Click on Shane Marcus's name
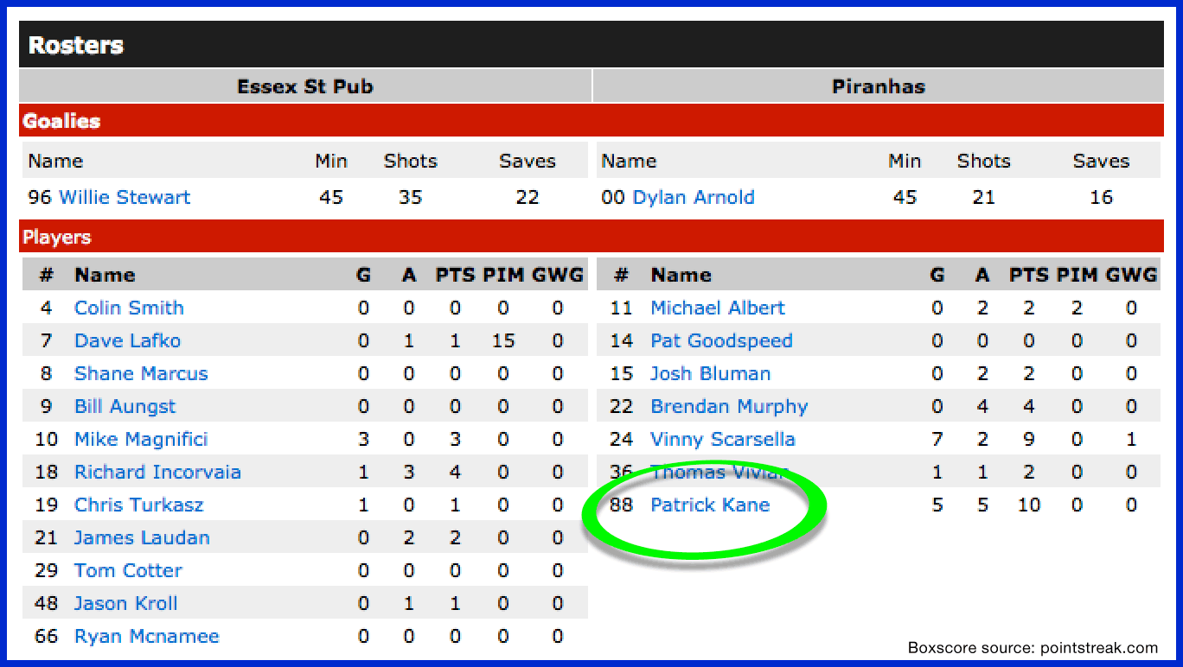 pos(141,373)
